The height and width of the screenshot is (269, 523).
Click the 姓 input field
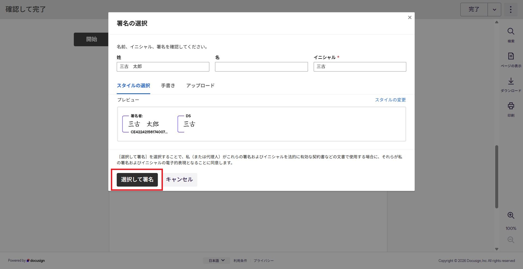pyautogui.click(x=163, y=67)
